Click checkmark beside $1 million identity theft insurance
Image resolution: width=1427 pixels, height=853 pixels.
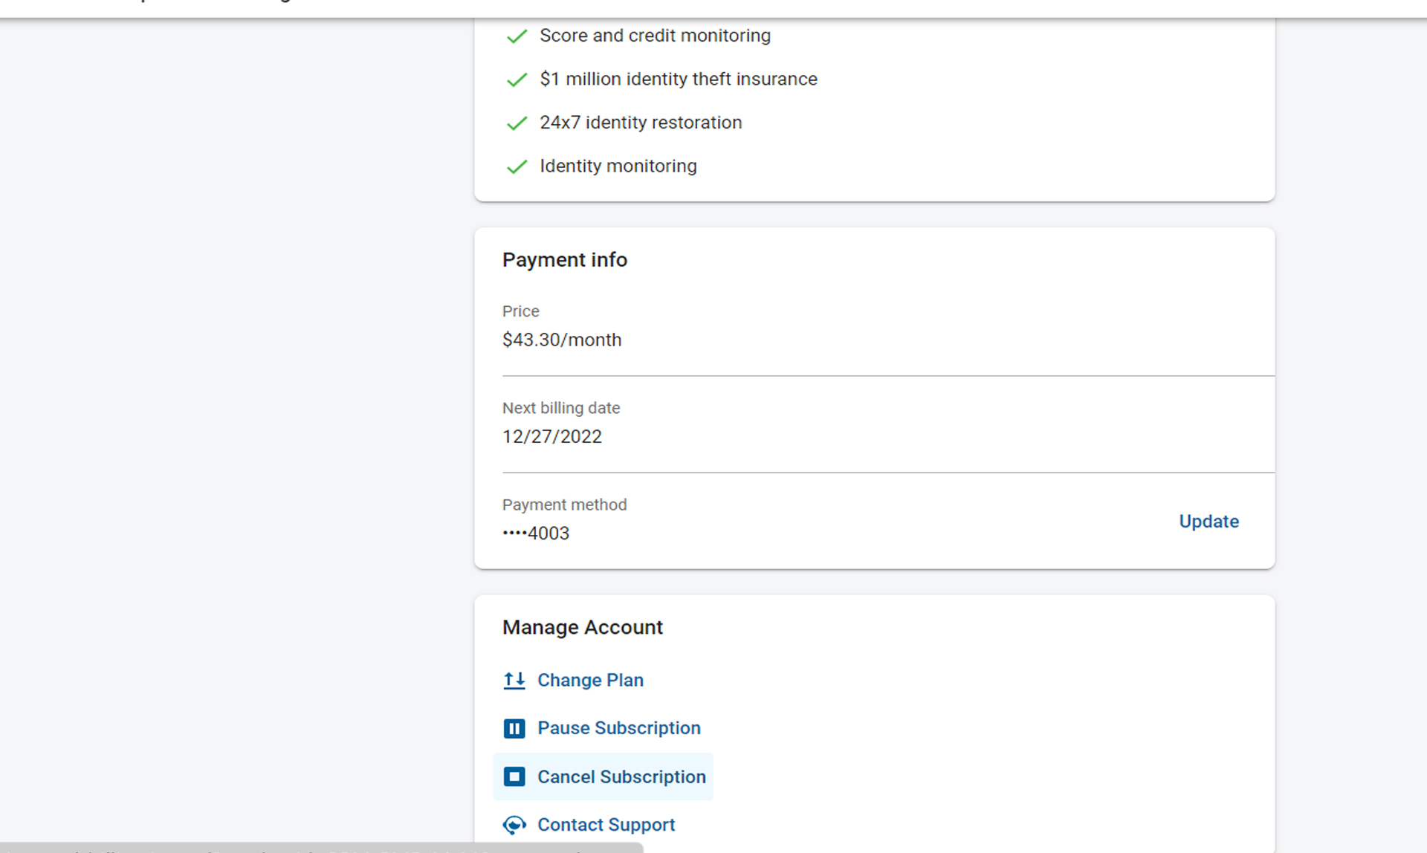pyautogui.click(x=517, y=80)
